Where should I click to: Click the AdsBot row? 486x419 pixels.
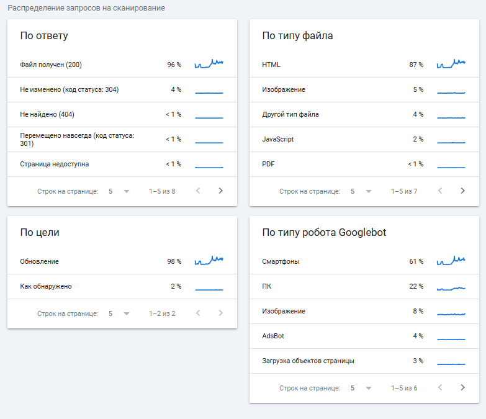click(364, 336)
